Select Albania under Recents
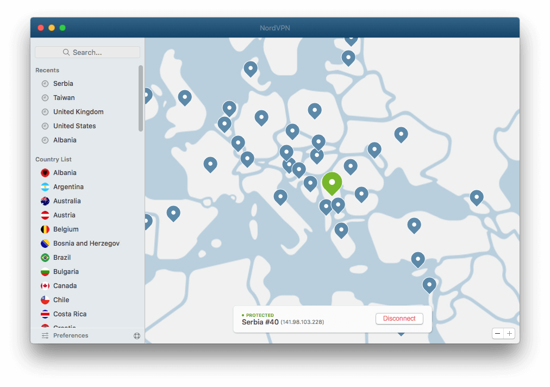The width and height of the screenshot is (550, 387). coord(87,140)
